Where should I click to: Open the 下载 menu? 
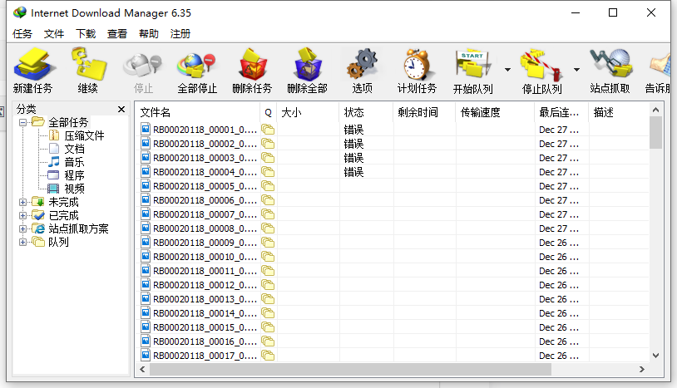point(86,33)
